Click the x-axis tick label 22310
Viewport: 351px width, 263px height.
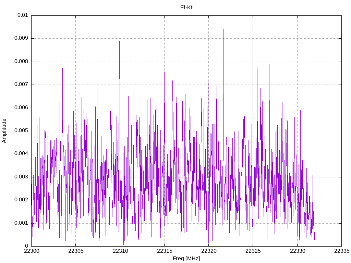click(120, 251)
